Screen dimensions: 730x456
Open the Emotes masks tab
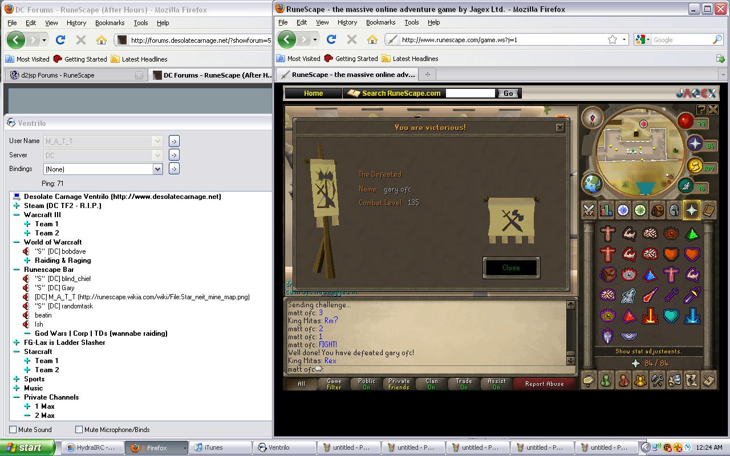674,380
